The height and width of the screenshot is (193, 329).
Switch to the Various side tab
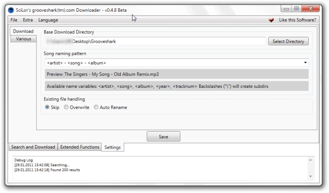23,39
